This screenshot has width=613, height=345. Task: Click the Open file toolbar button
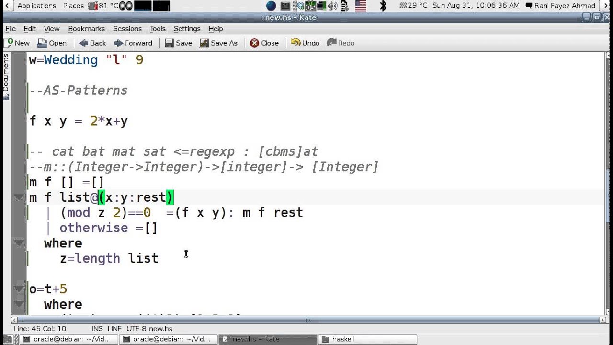52,43
